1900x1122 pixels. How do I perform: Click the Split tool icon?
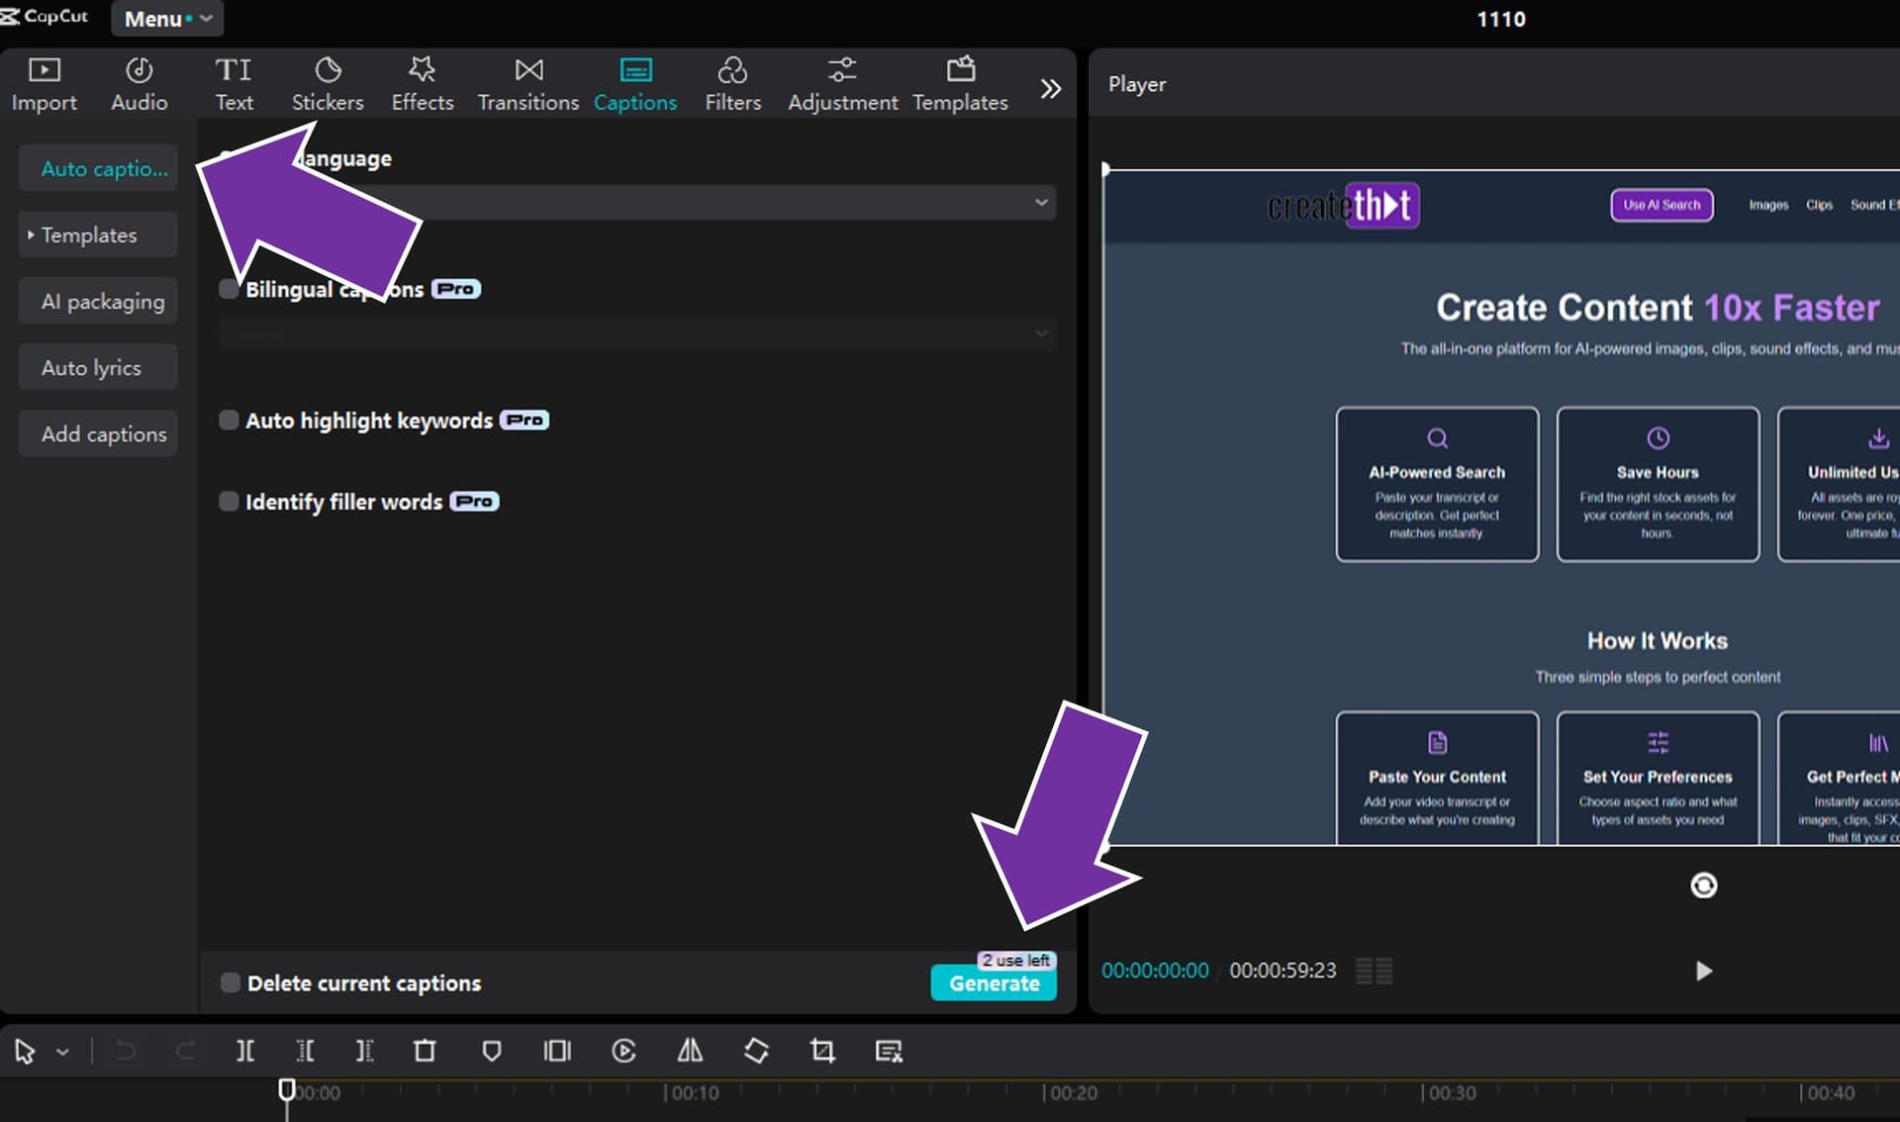245,1051
